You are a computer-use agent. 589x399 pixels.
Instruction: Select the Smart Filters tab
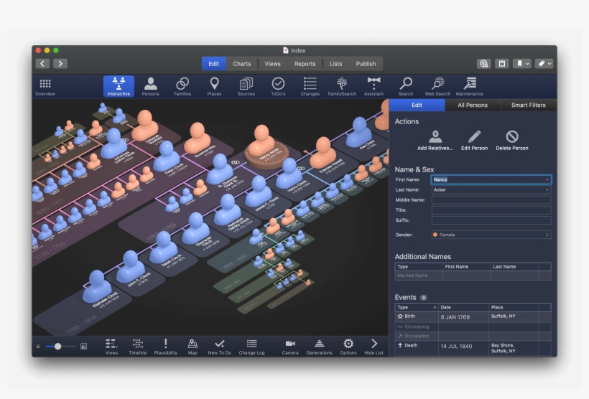pos(528,105)
